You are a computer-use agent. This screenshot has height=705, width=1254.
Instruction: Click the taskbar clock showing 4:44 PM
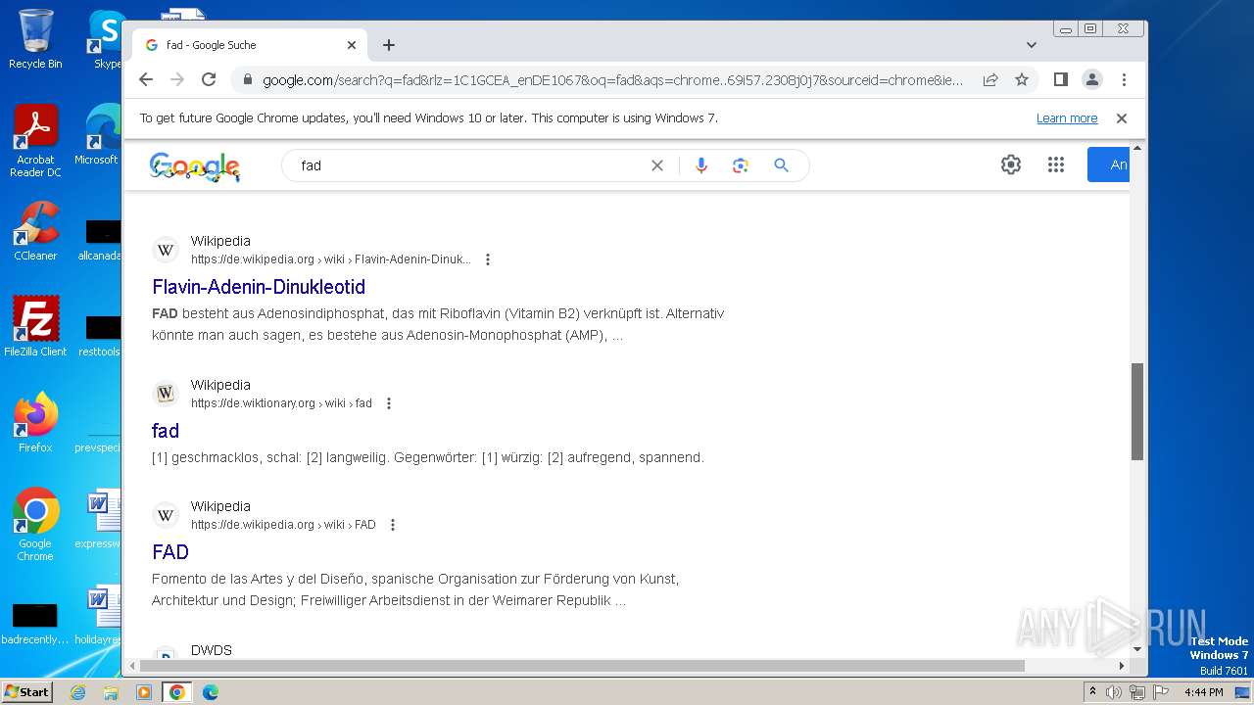[x=1203, y=692]
